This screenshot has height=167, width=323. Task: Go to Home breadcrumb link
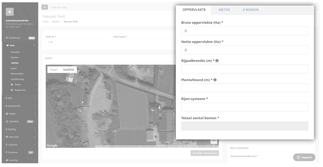45,22
